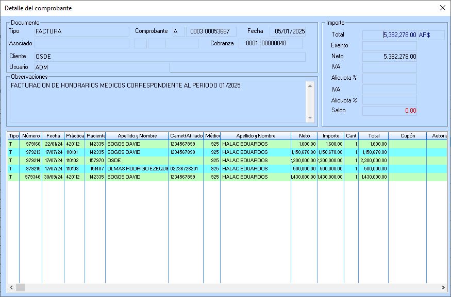Click the Médico column header
Viewport: 451px width, 297px height.
[x=212, y=135]
